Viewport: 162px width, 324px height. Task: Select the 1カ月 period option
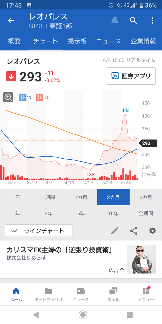pyautogui.click(x=81, y=197)
